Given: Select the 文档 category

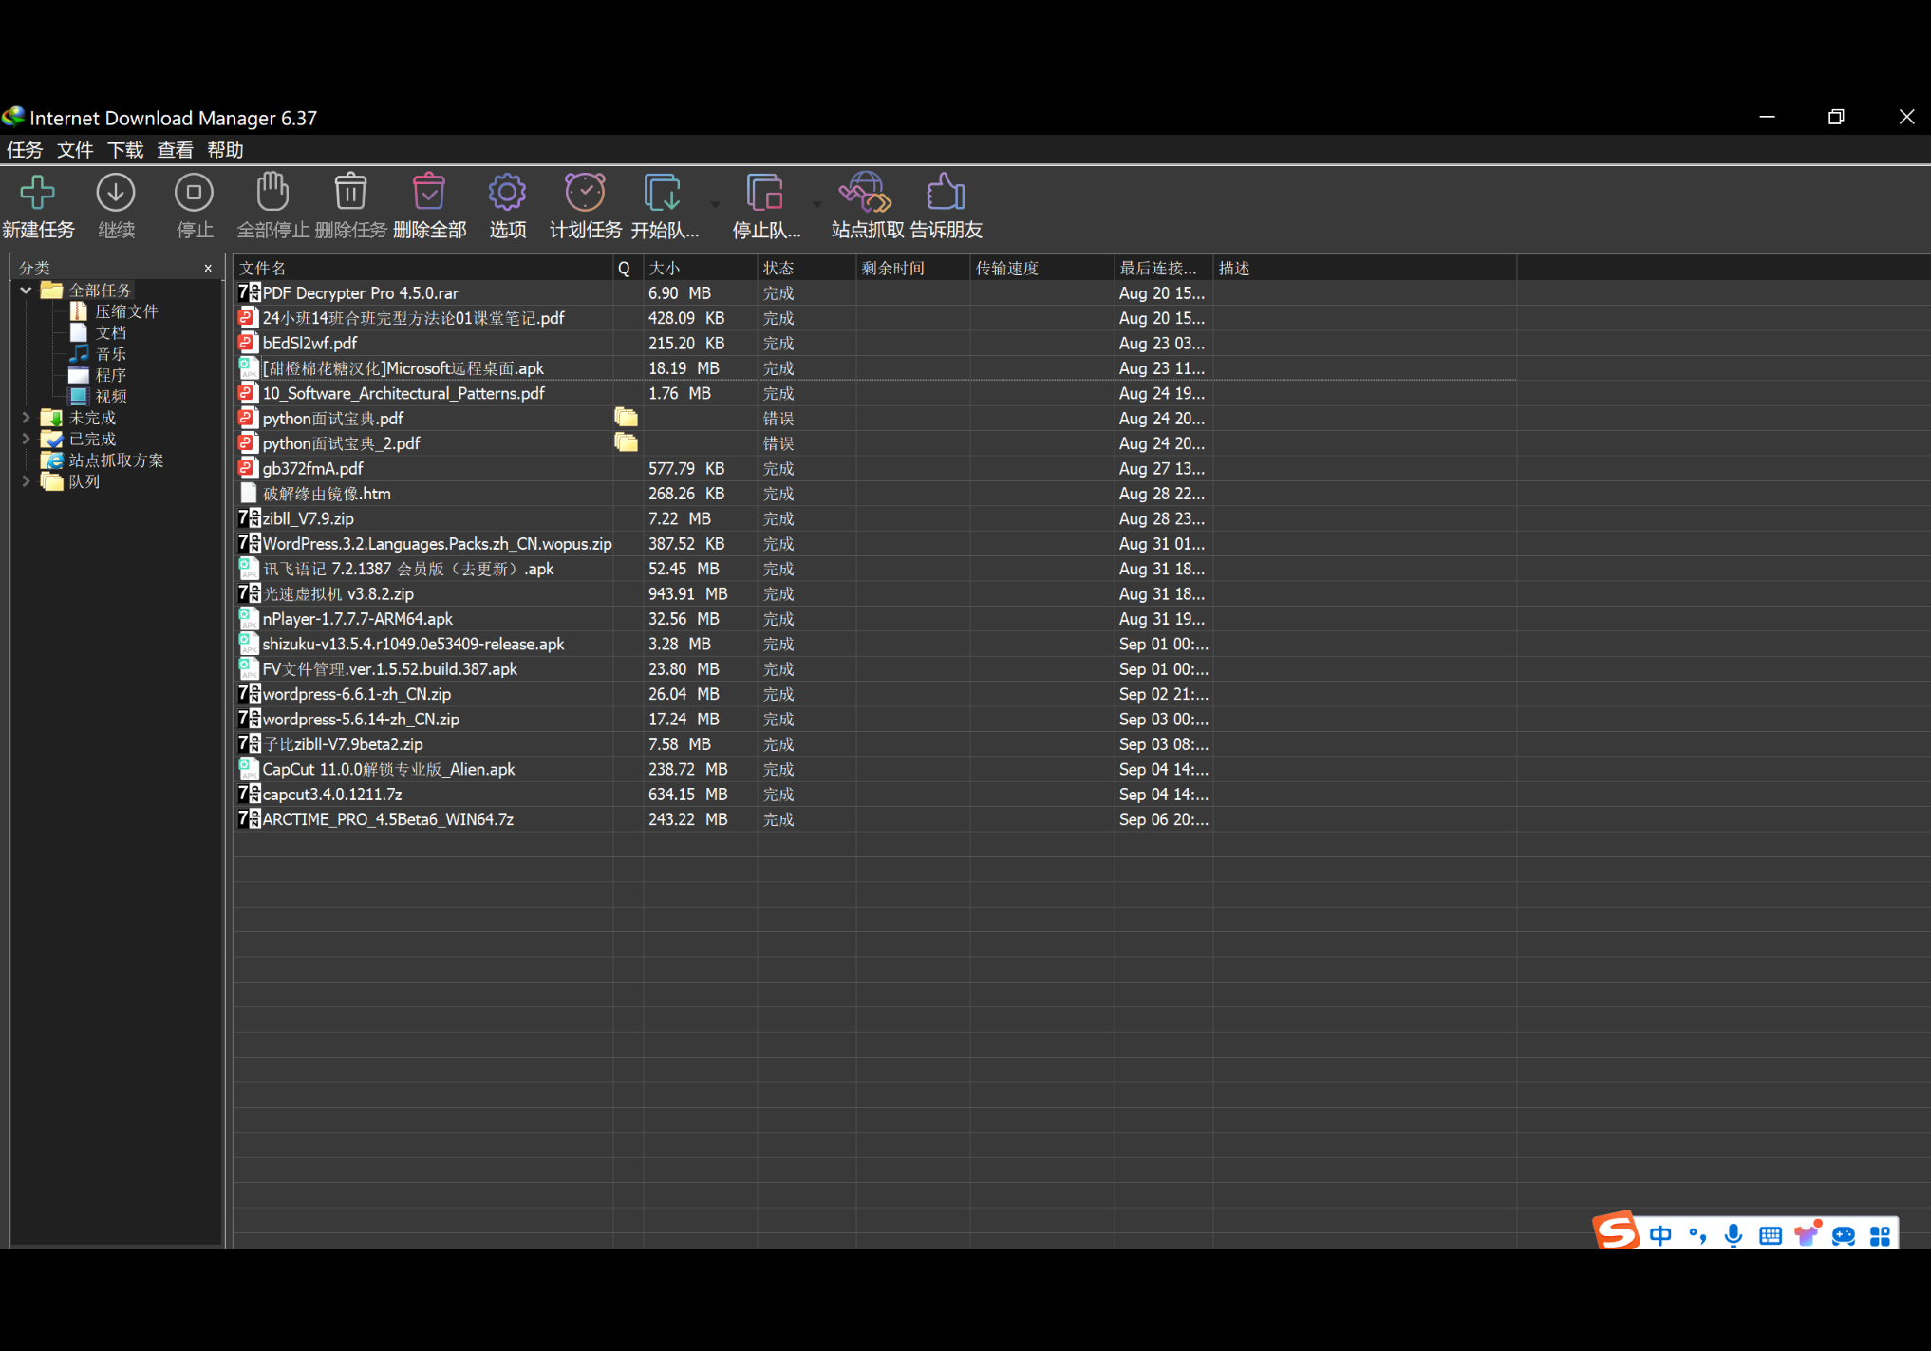Looking at the screenshot, I should click(111, 332).
